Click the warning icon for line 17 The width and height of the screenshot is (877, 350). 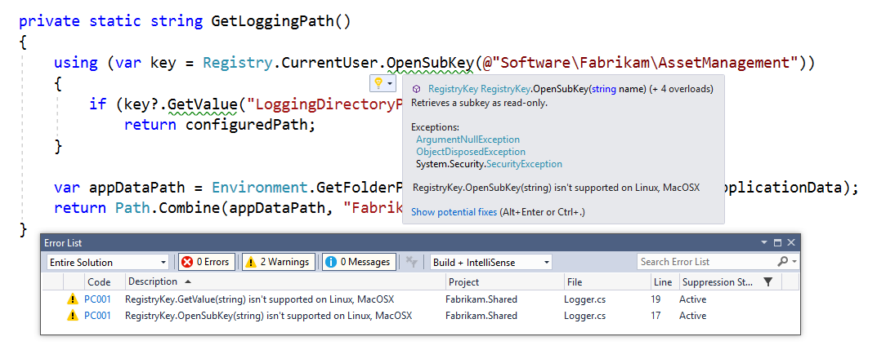(72, 316)
